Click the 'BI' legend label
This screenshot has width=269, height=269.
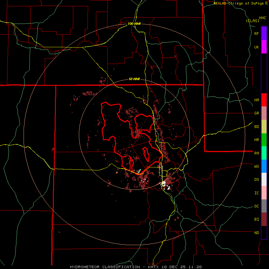click(256, 219)
